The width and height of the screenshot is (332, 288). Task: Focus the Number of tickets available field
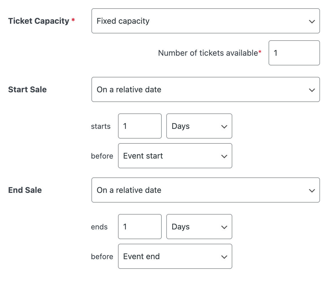click(294, 53)
